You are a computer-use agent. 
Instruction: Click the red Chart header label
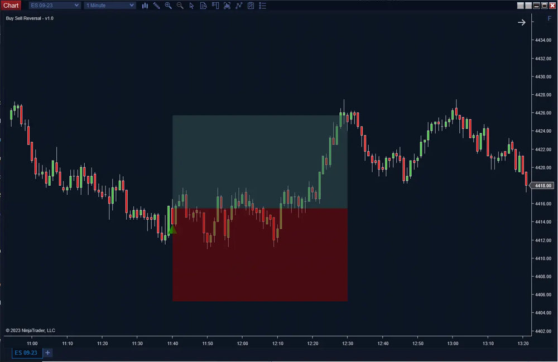click(x=11, y=5)
